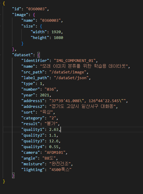Viewport: 143px width, 194px height.
Task: Click the highlighted closing brace of dataset
Action: tap(13, 176)
